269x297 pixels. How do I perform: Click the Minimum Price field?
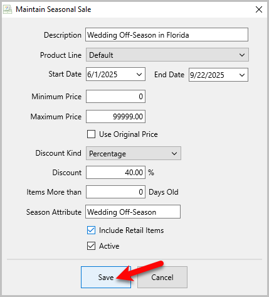[x=115, y=97]
